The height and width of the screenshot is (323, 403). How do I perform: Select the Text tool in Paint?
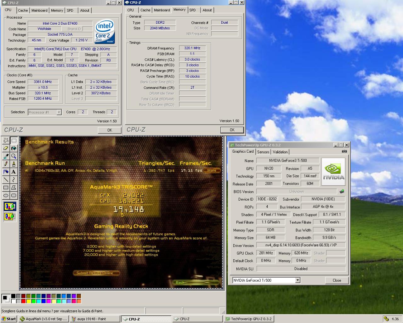pyautogui.click(x=14, y=172)
